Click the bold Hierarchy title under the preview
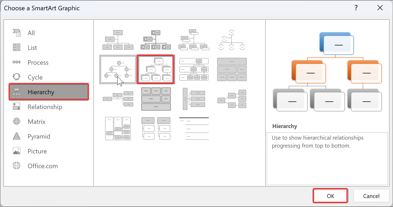This screenshot has width=393, height=207. point(285,126)
